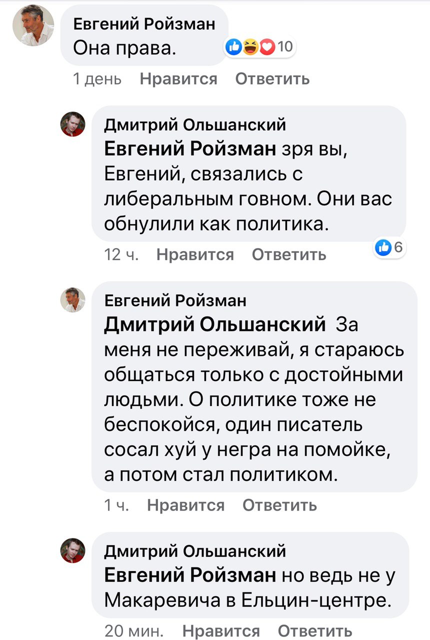This screenshot has width=430, height=640.
Task: Reply to the comment posted 20 мин. ago
Action: [x=315, y=631]
